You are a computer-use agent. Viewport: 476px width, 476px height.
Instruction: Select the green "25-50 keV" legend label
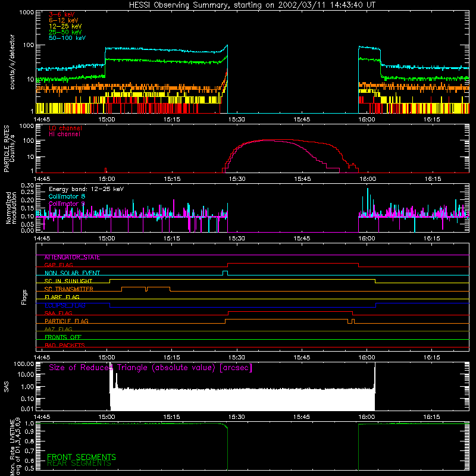tap(65, 32)
